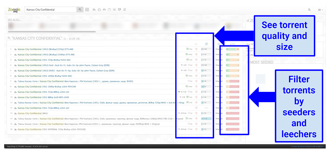The width and height of the screenshot is (330, 154).
Task: Open the Russian DVD5 torrent in row 7
Action: (x=75, y=81)
